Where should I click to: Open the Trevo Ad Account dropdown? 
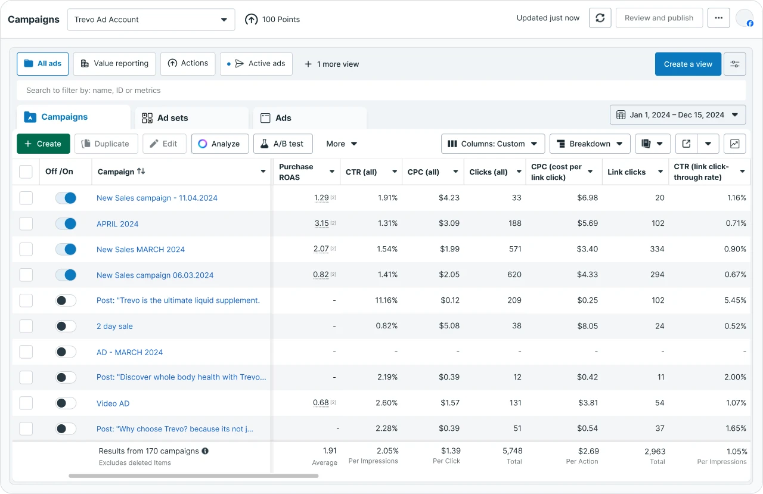click(151, 20)
